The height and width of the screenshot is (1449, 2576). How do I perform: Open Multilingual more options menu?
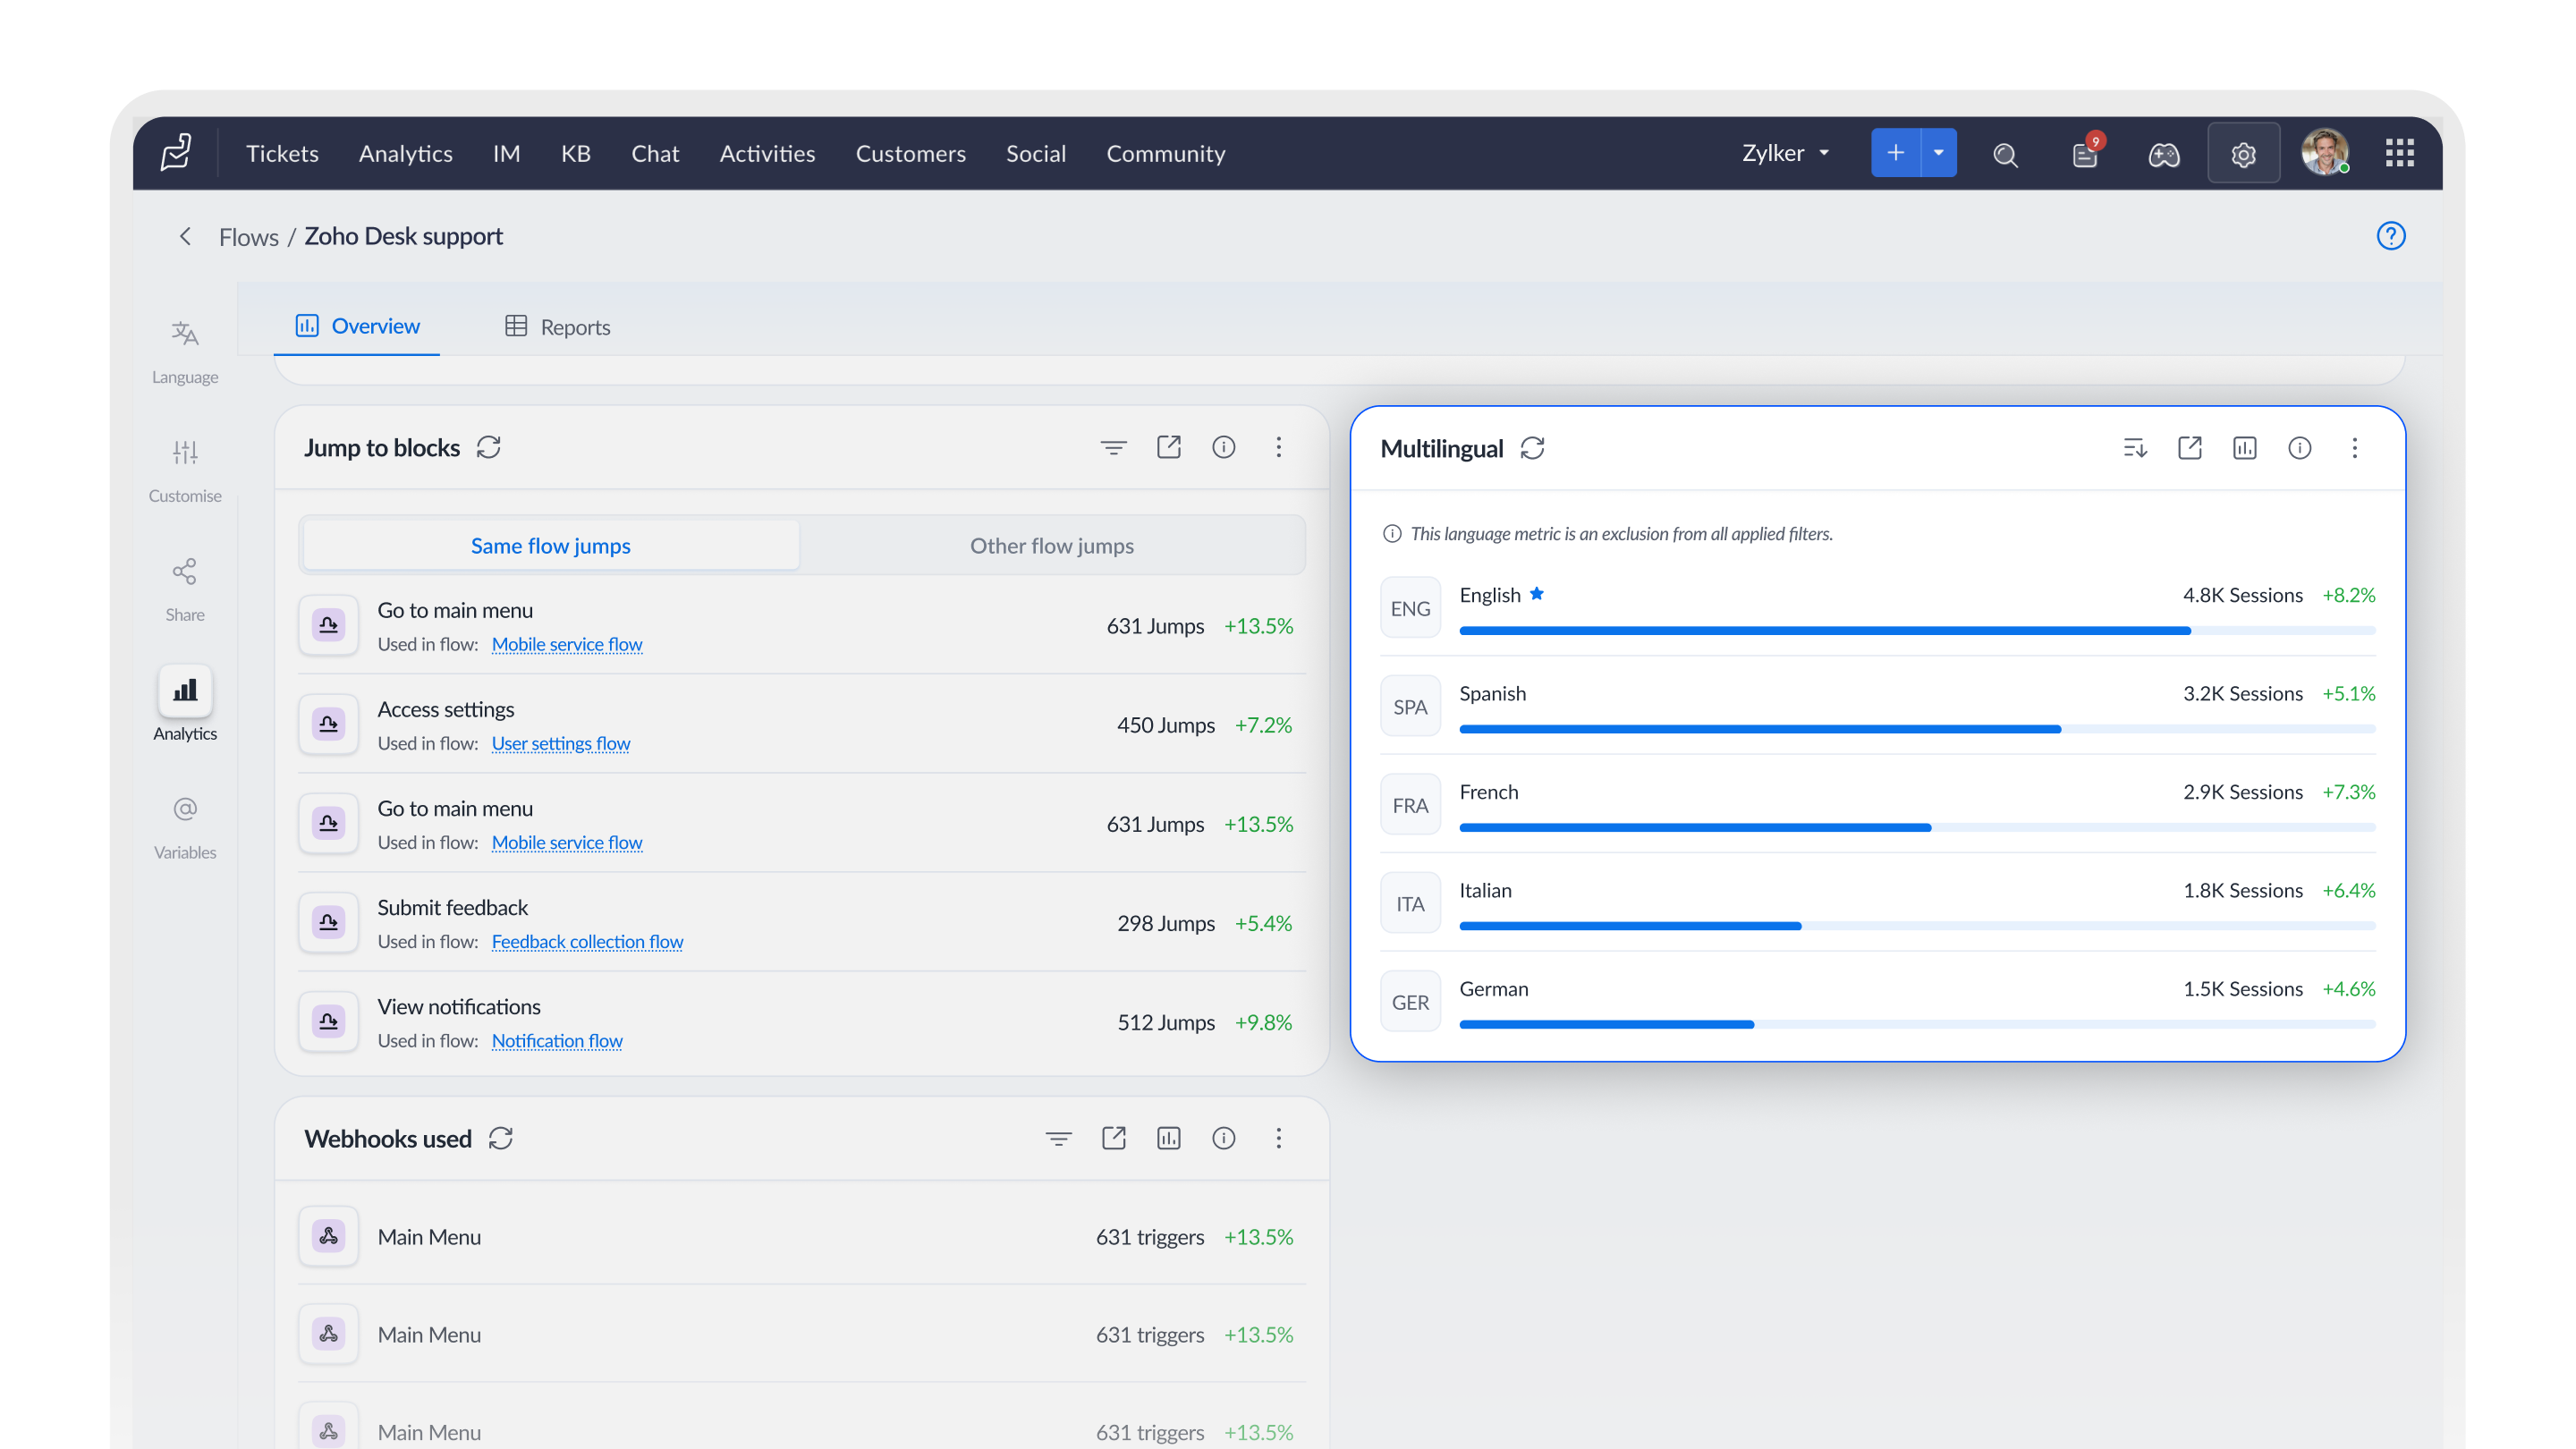(x=2355, y=448)
